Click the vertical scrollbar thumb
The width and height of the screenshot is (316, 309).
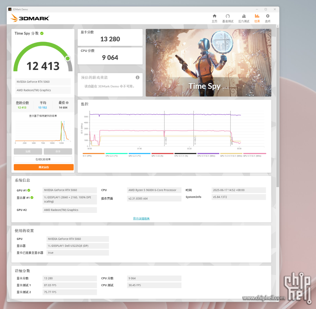[x=278, y=107]
